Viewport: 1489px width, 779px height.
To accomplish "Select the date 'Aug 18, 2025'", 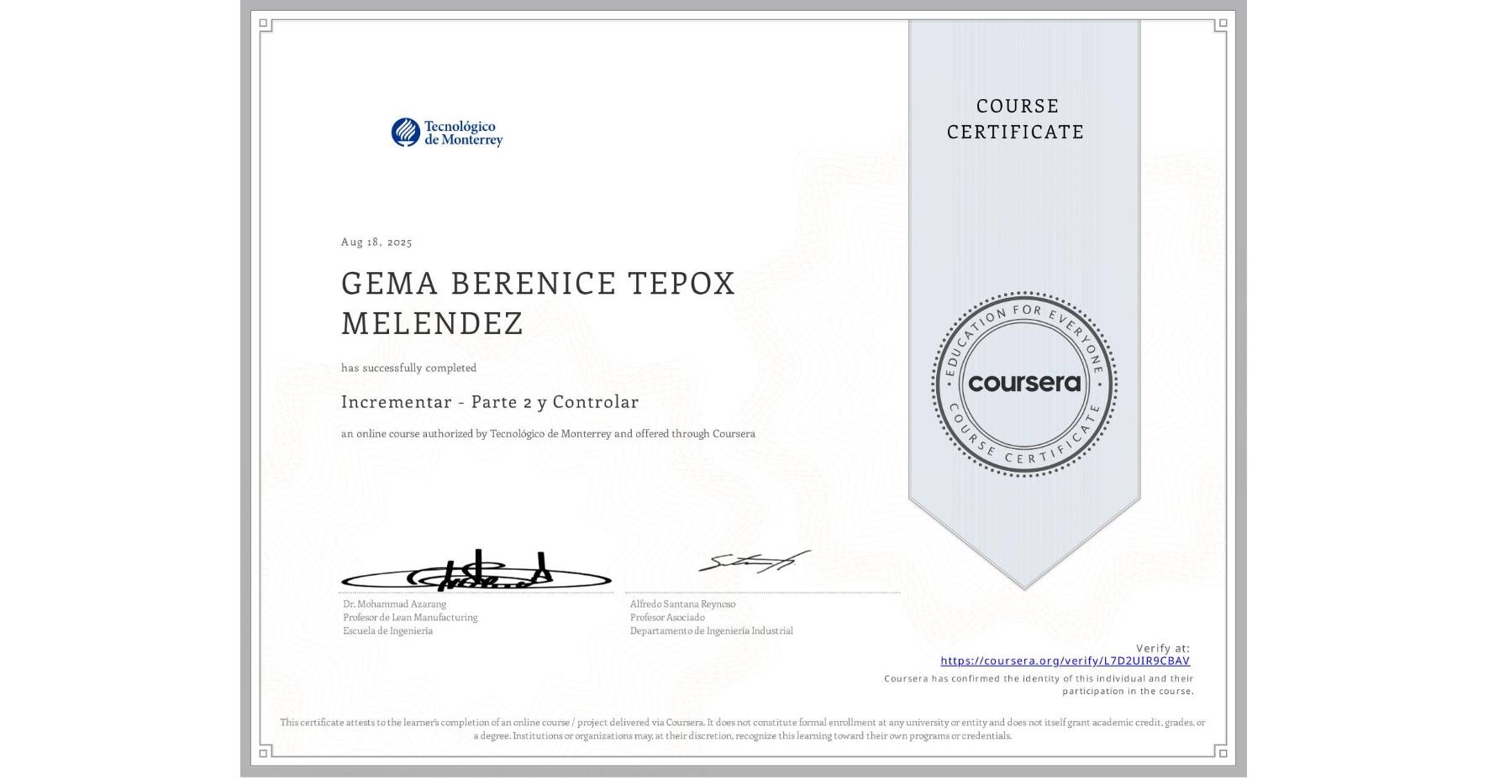I will (376, 242).
